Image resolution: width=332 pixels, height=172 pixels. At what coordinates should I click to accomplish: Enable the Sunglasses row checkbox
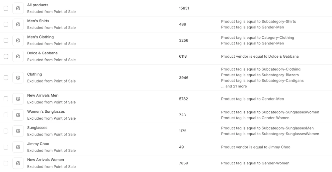coord(6,131)
